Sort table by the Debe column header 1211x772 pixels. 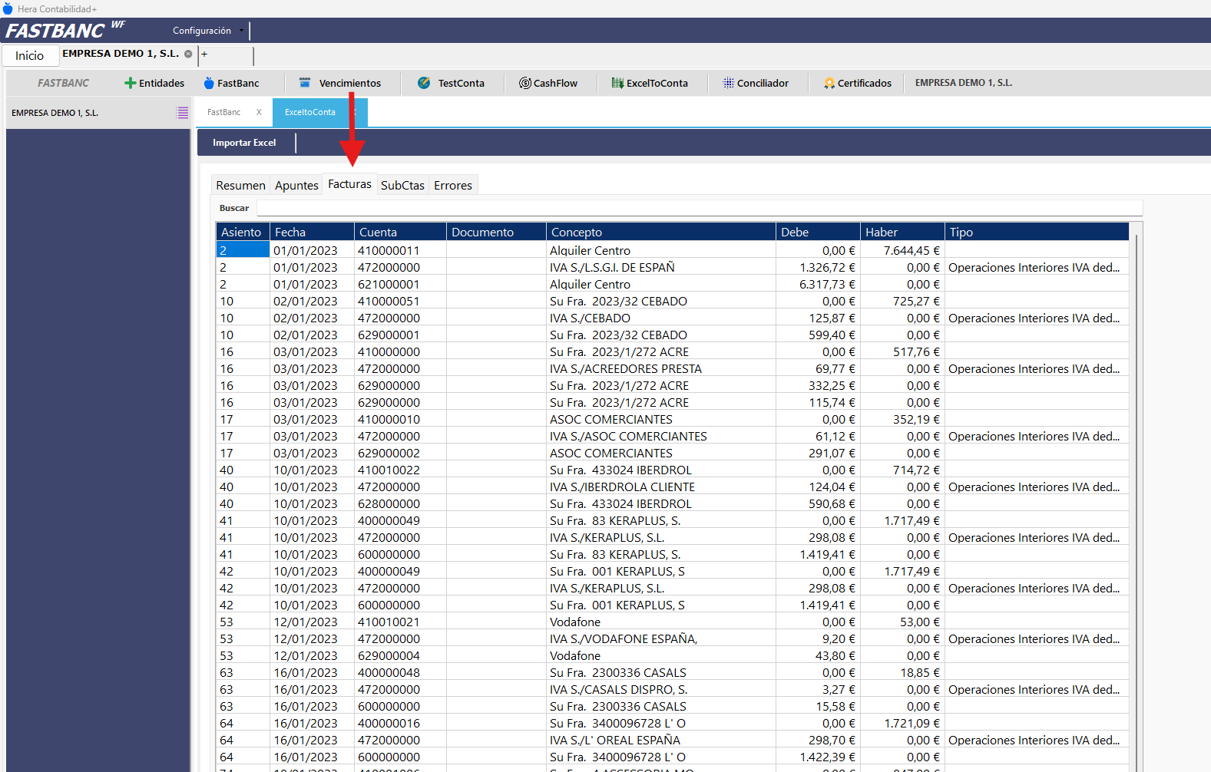pos(817,232)
